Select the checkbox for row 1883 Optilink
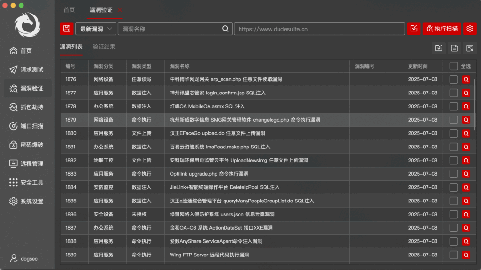481x270 pixels. point(453,174)
